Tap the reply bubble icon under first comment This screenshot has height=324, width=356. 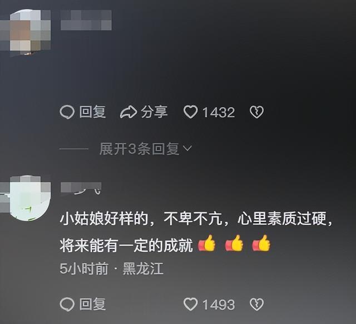pyautogui.click(x=67, y=112)
